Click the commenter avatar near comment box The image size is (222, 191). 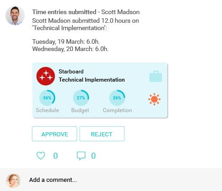(13, 181)
